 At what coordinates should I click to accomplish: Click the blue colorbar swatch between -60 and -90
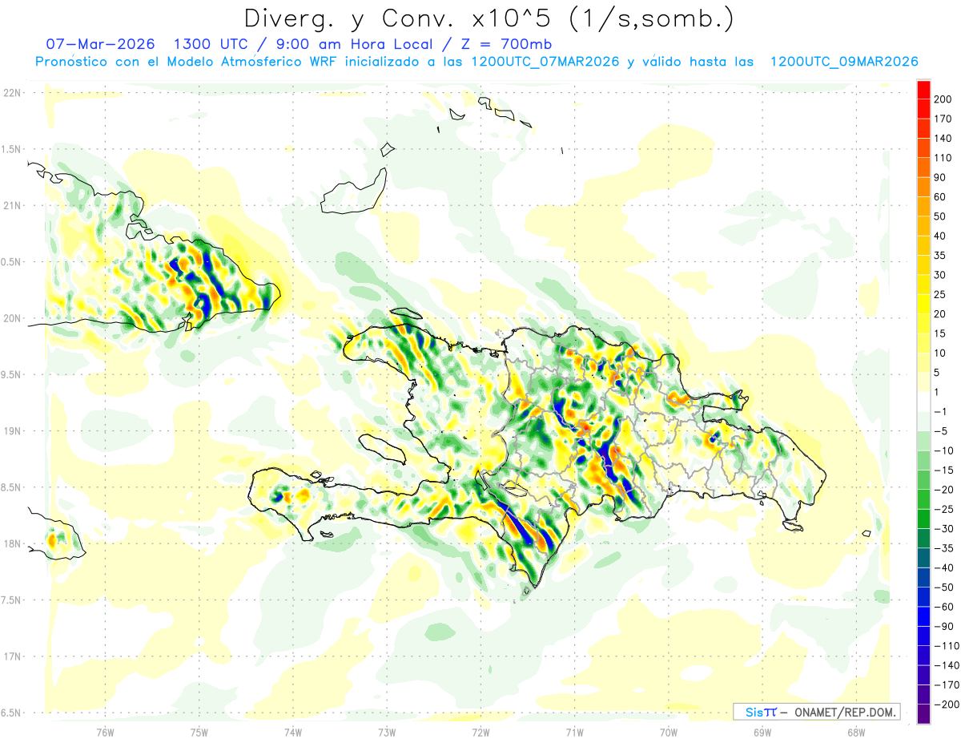click(923, 616)
